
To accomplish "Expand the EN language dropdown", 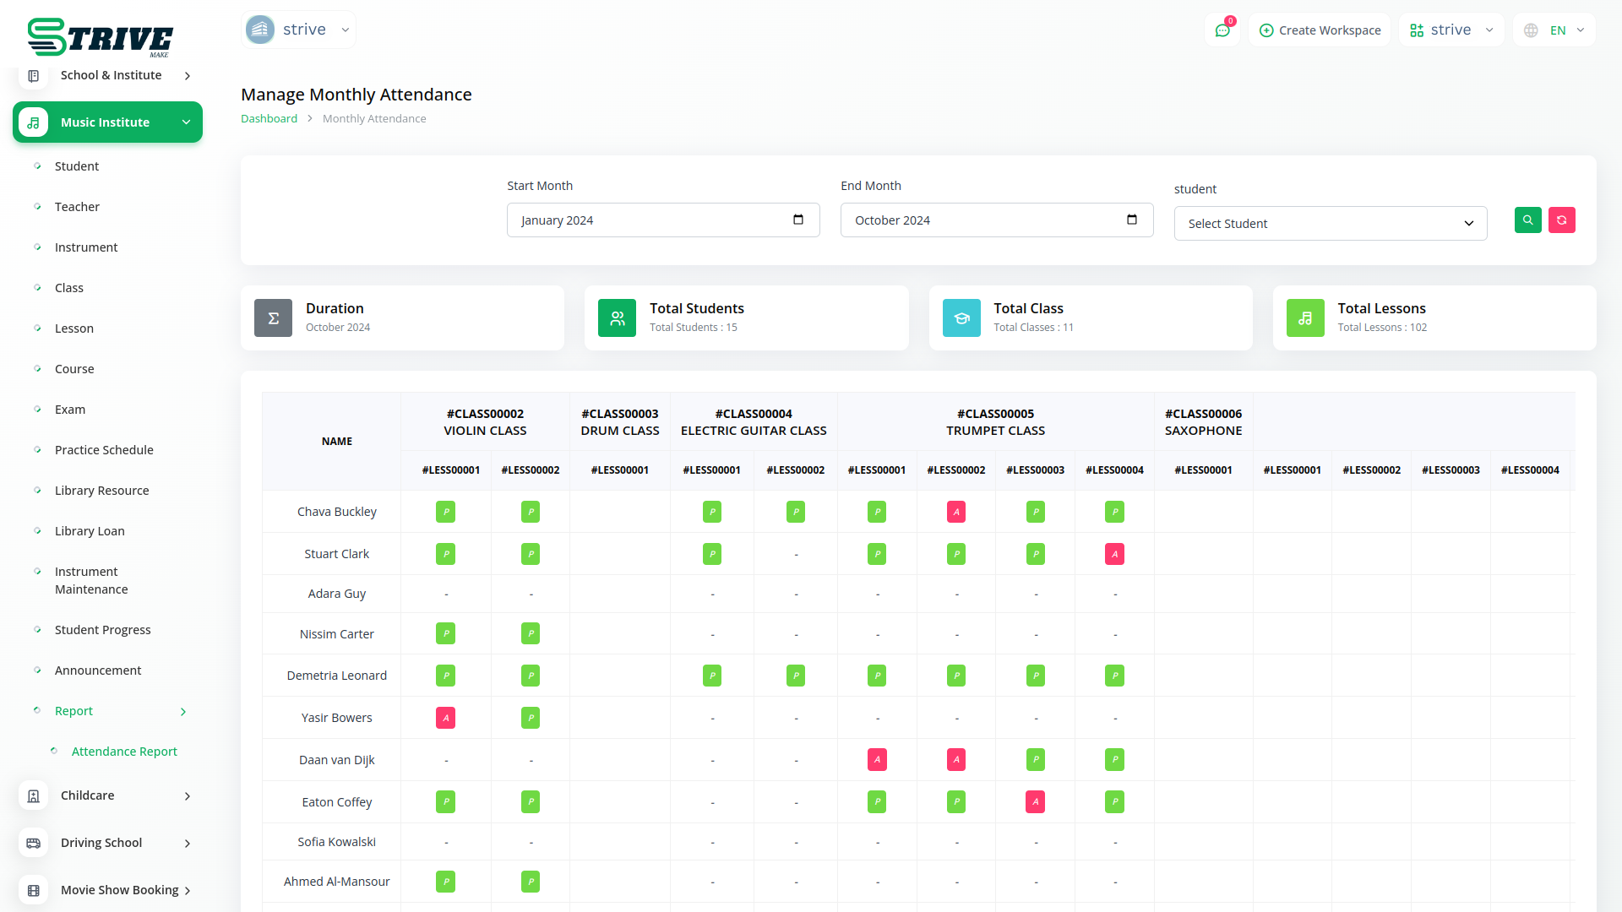I will (x=1556, y=30).
